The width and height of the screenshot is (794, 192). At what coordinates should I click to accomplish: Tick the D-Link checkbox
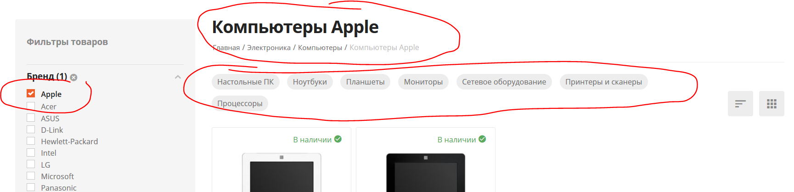click(31, 130)
